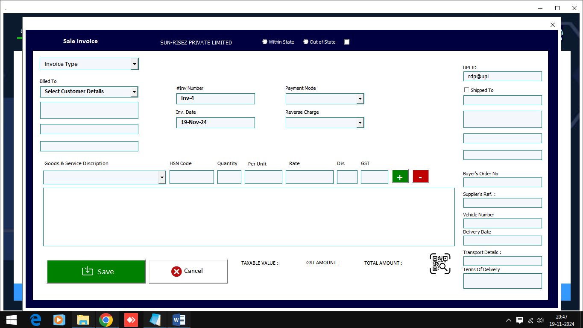This screenshot has height=328, width=583.
Task: Open the Payment Mode dropdown
Action: coord(360,99)
